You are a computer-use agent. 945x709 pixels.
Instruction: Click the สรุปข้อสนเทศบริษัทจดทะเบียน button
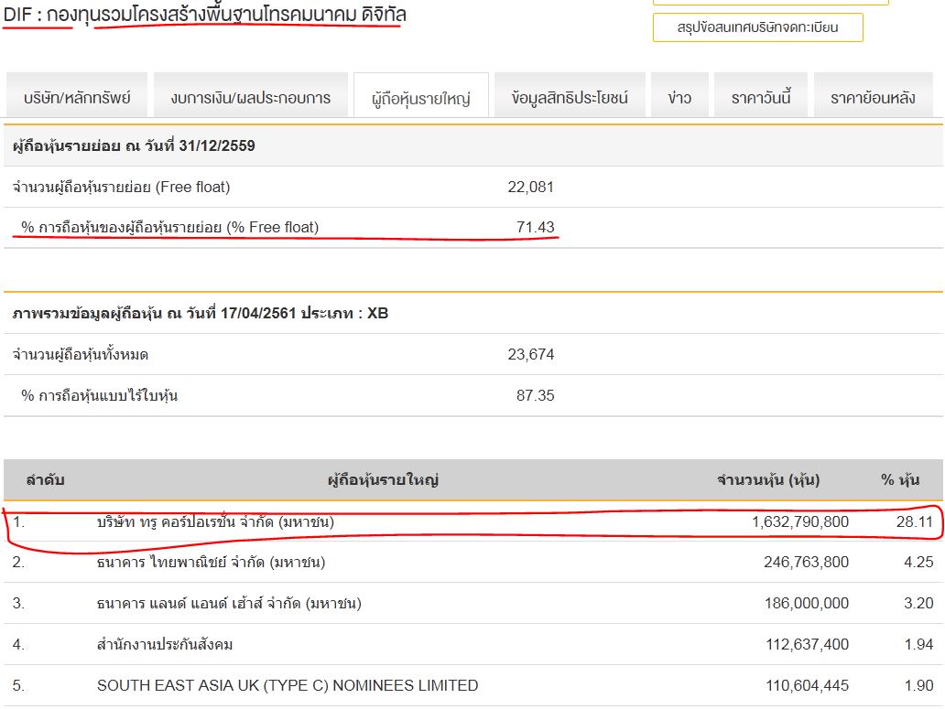(757, 27)
